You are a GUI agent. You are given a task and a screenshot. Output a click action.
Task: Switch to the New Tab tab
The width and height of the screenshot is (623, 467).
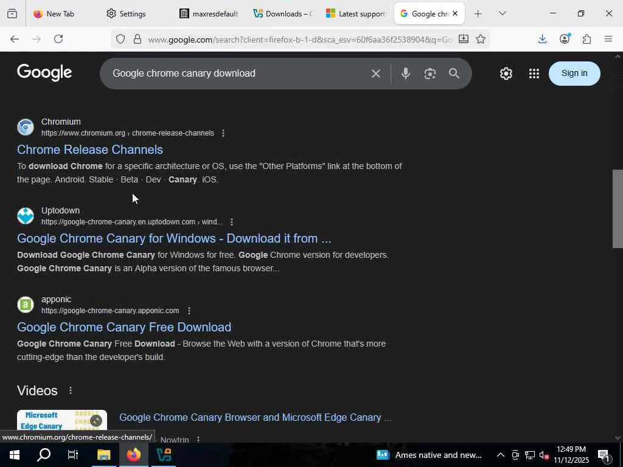(60, 13)
